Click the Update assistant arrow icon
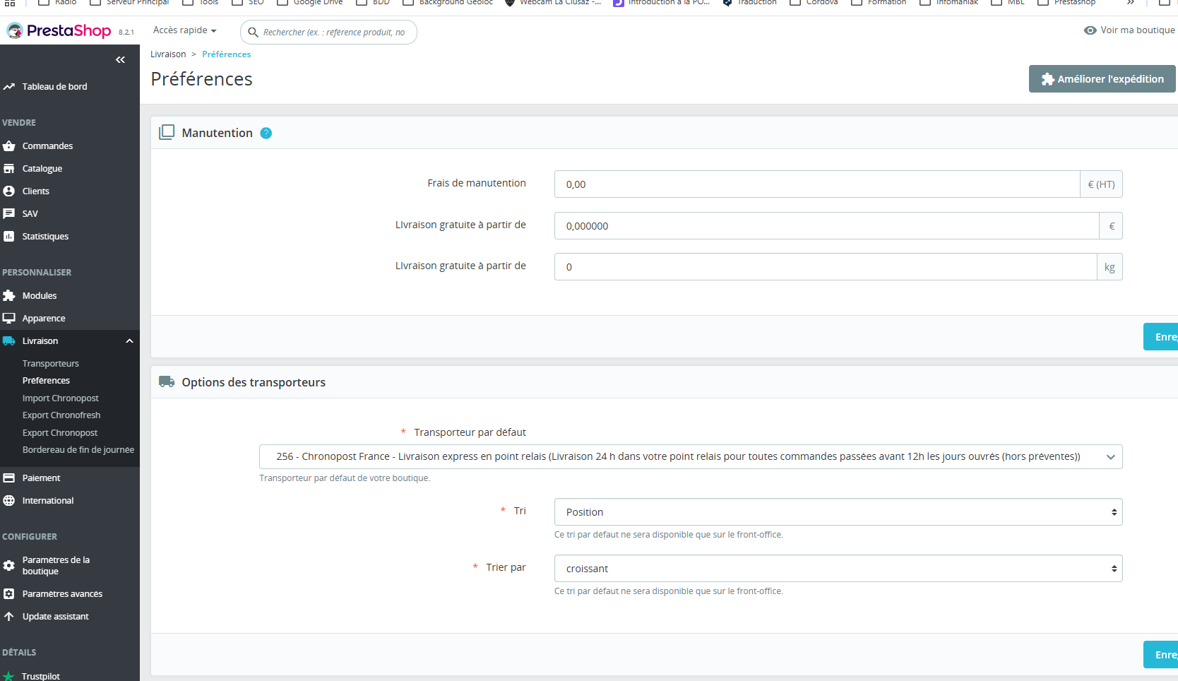1178x681 pixels. click(x=8, y=617)
